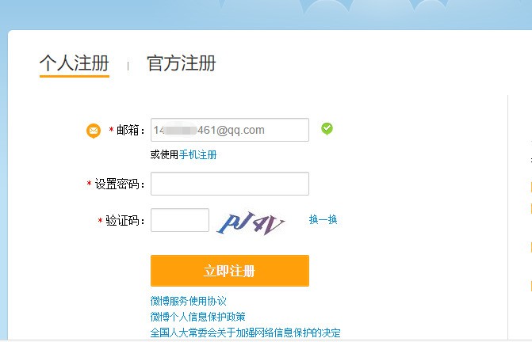The image size is (532, 342).
Task: Open the 微博个人信息保护政策 link
Action: click(x=197, y=317)
